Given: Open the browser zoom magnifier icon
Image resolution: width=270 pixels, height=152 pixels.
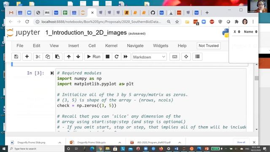Looking at the screenshot, I should click(169, 22).
